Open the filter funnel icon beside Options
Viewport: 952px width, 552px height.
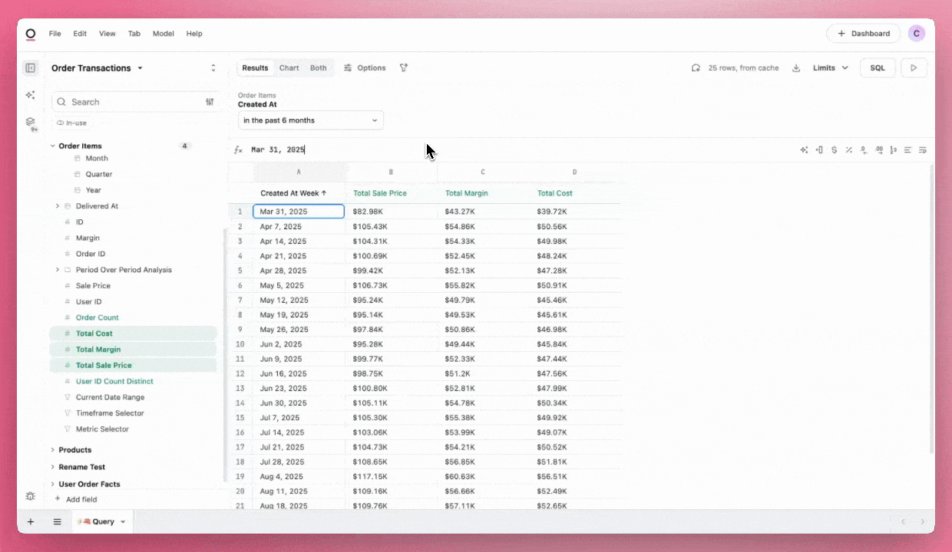(x=404, y=68)
